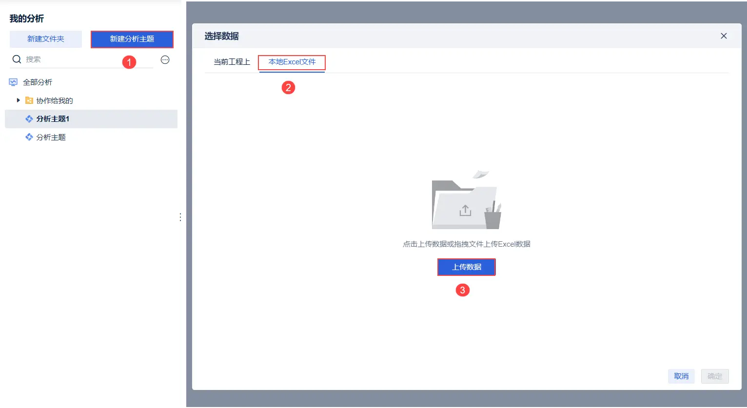The image size is (747, 408).
Task: Open the more options ellipsis icon
Action: 165,60
